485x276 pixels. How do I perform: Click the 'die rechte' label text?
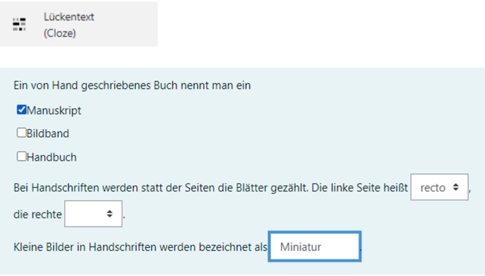(38, 214)
